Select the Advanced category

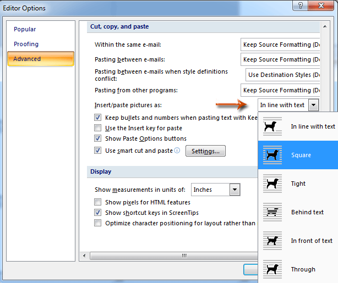coord(41,59)
